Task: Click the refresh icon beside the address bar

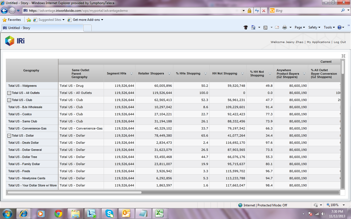Action: (x=257, y=11)
